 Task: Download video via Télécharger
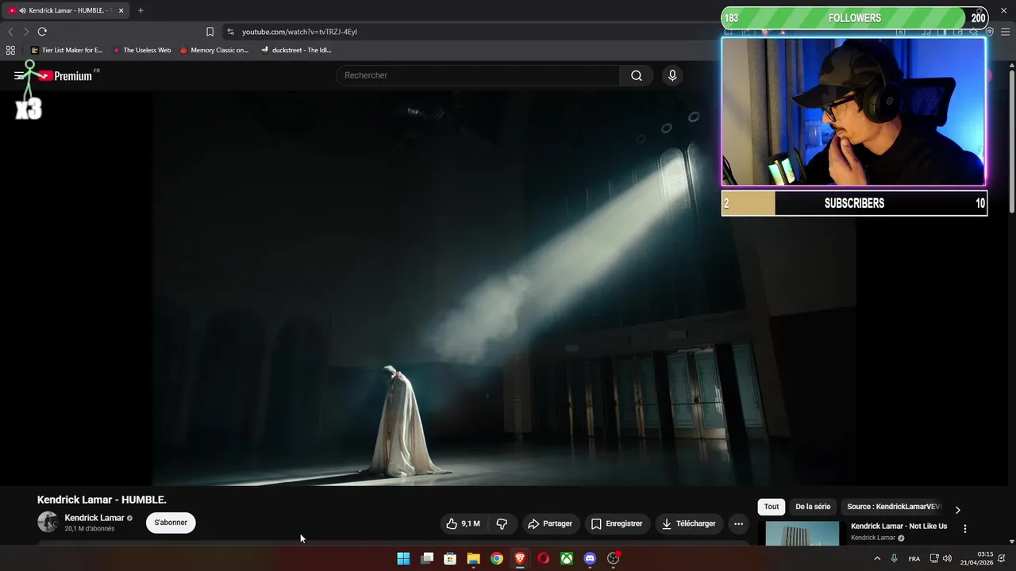tap(688, 523)
